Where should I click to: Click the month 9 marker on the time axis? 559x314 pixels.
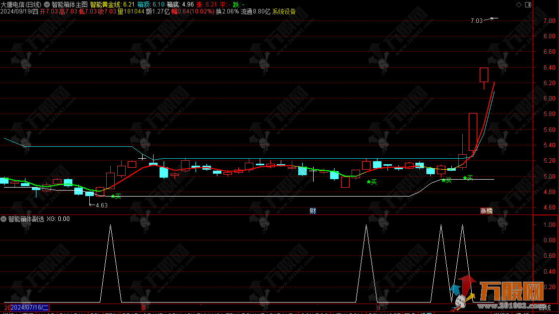tap(378, 308)
